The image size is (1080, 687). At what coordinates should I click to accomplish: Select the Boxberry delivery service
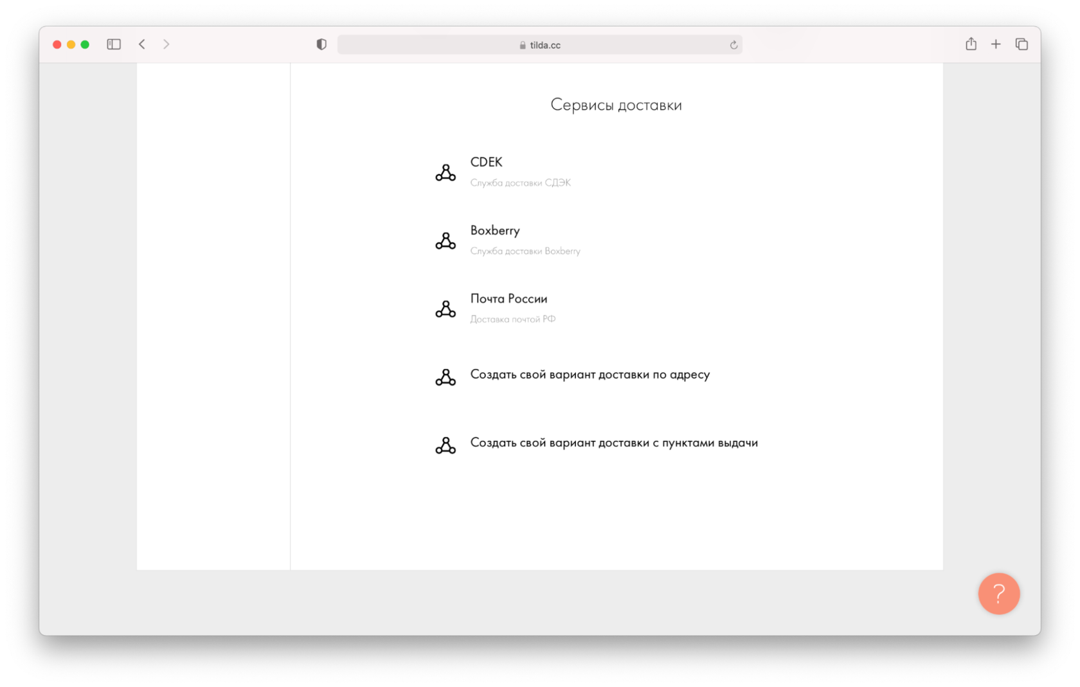[x=495, y=230]
